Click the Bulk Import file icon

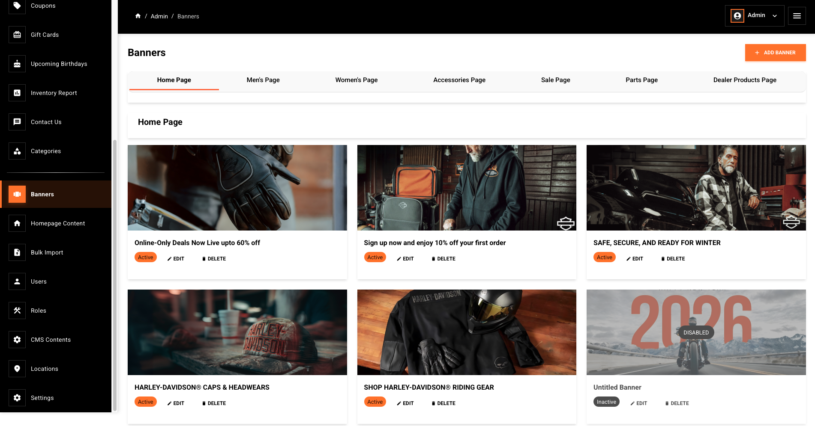tap(17, 252)
